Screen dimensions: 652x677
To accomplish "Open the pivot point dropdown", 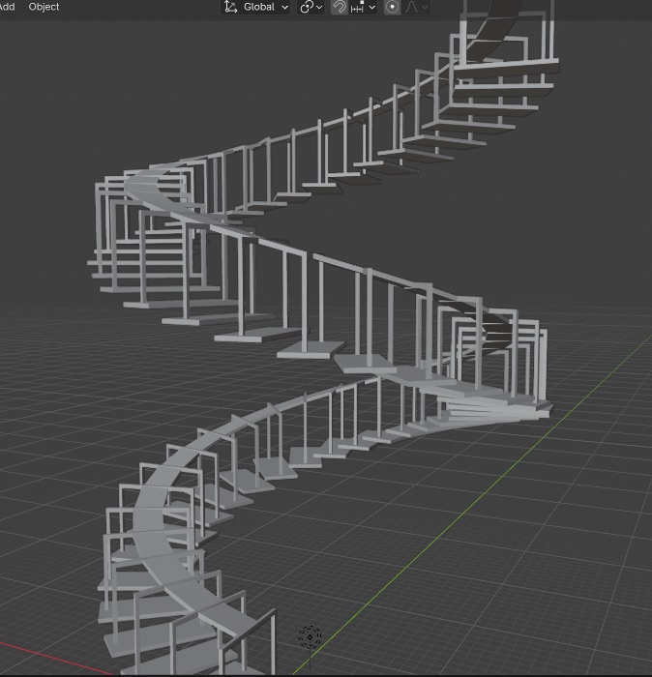I will click(311, 8).
